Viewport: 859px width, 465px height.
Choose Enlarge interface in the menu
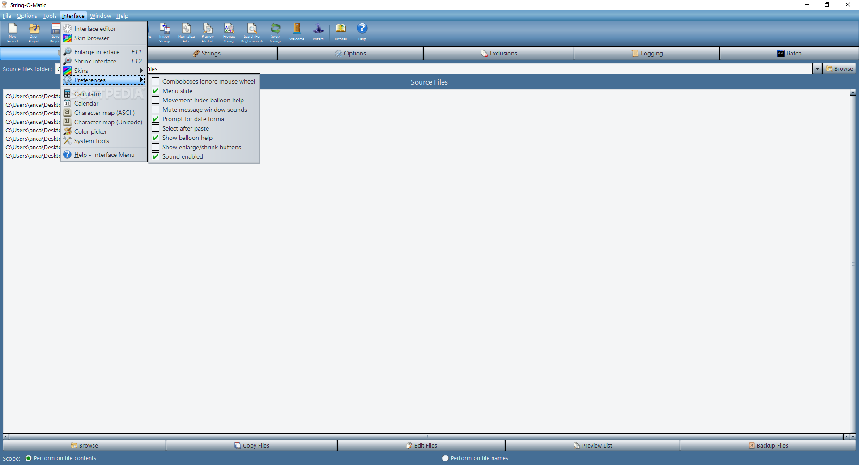104,52
